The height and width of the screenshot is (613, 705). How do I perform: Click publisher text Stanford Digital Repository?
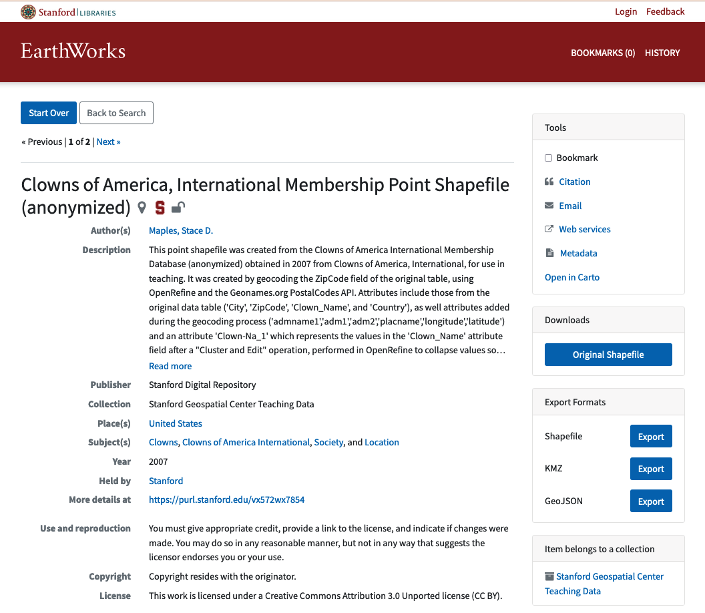click(x=202, y=385)
